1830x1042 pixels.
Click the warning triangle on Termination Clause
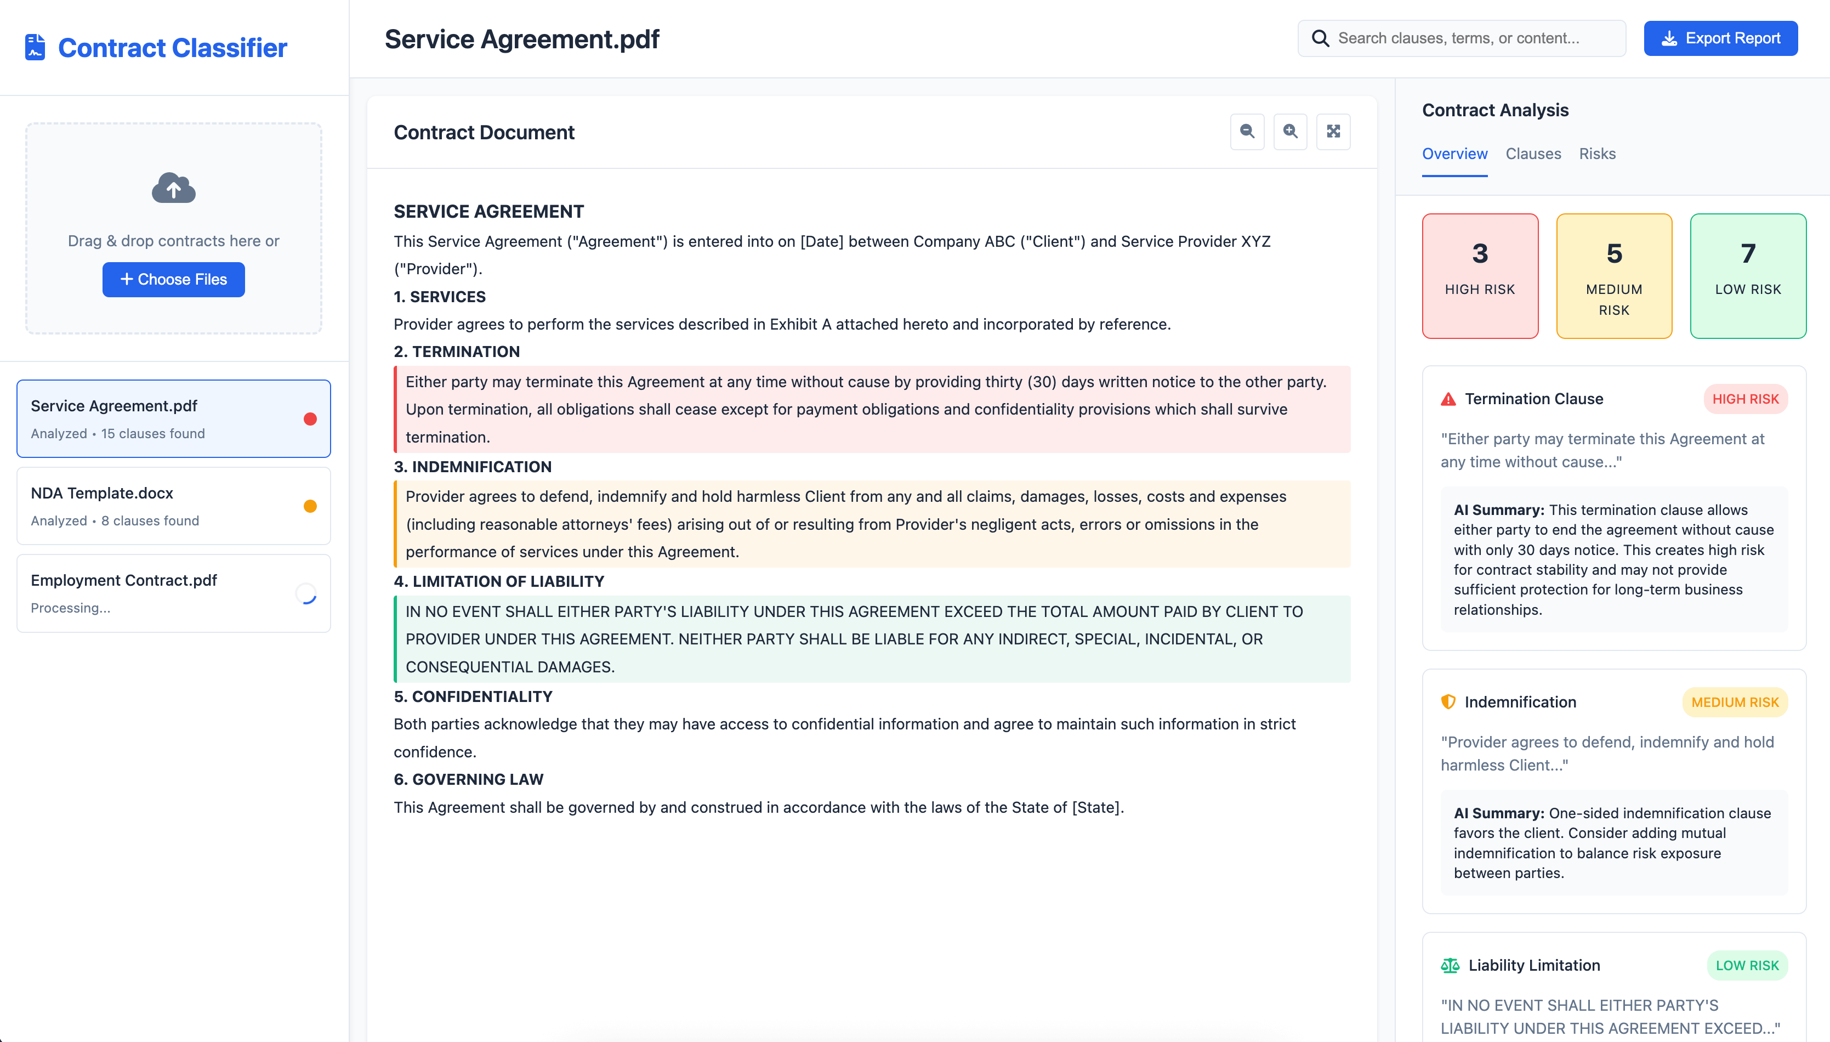[x=1448, y=399]
